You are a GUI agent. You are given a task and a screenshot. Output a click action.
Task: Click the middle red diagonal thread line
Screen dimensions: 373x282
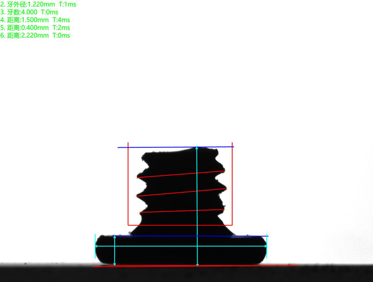pos(180,192)
